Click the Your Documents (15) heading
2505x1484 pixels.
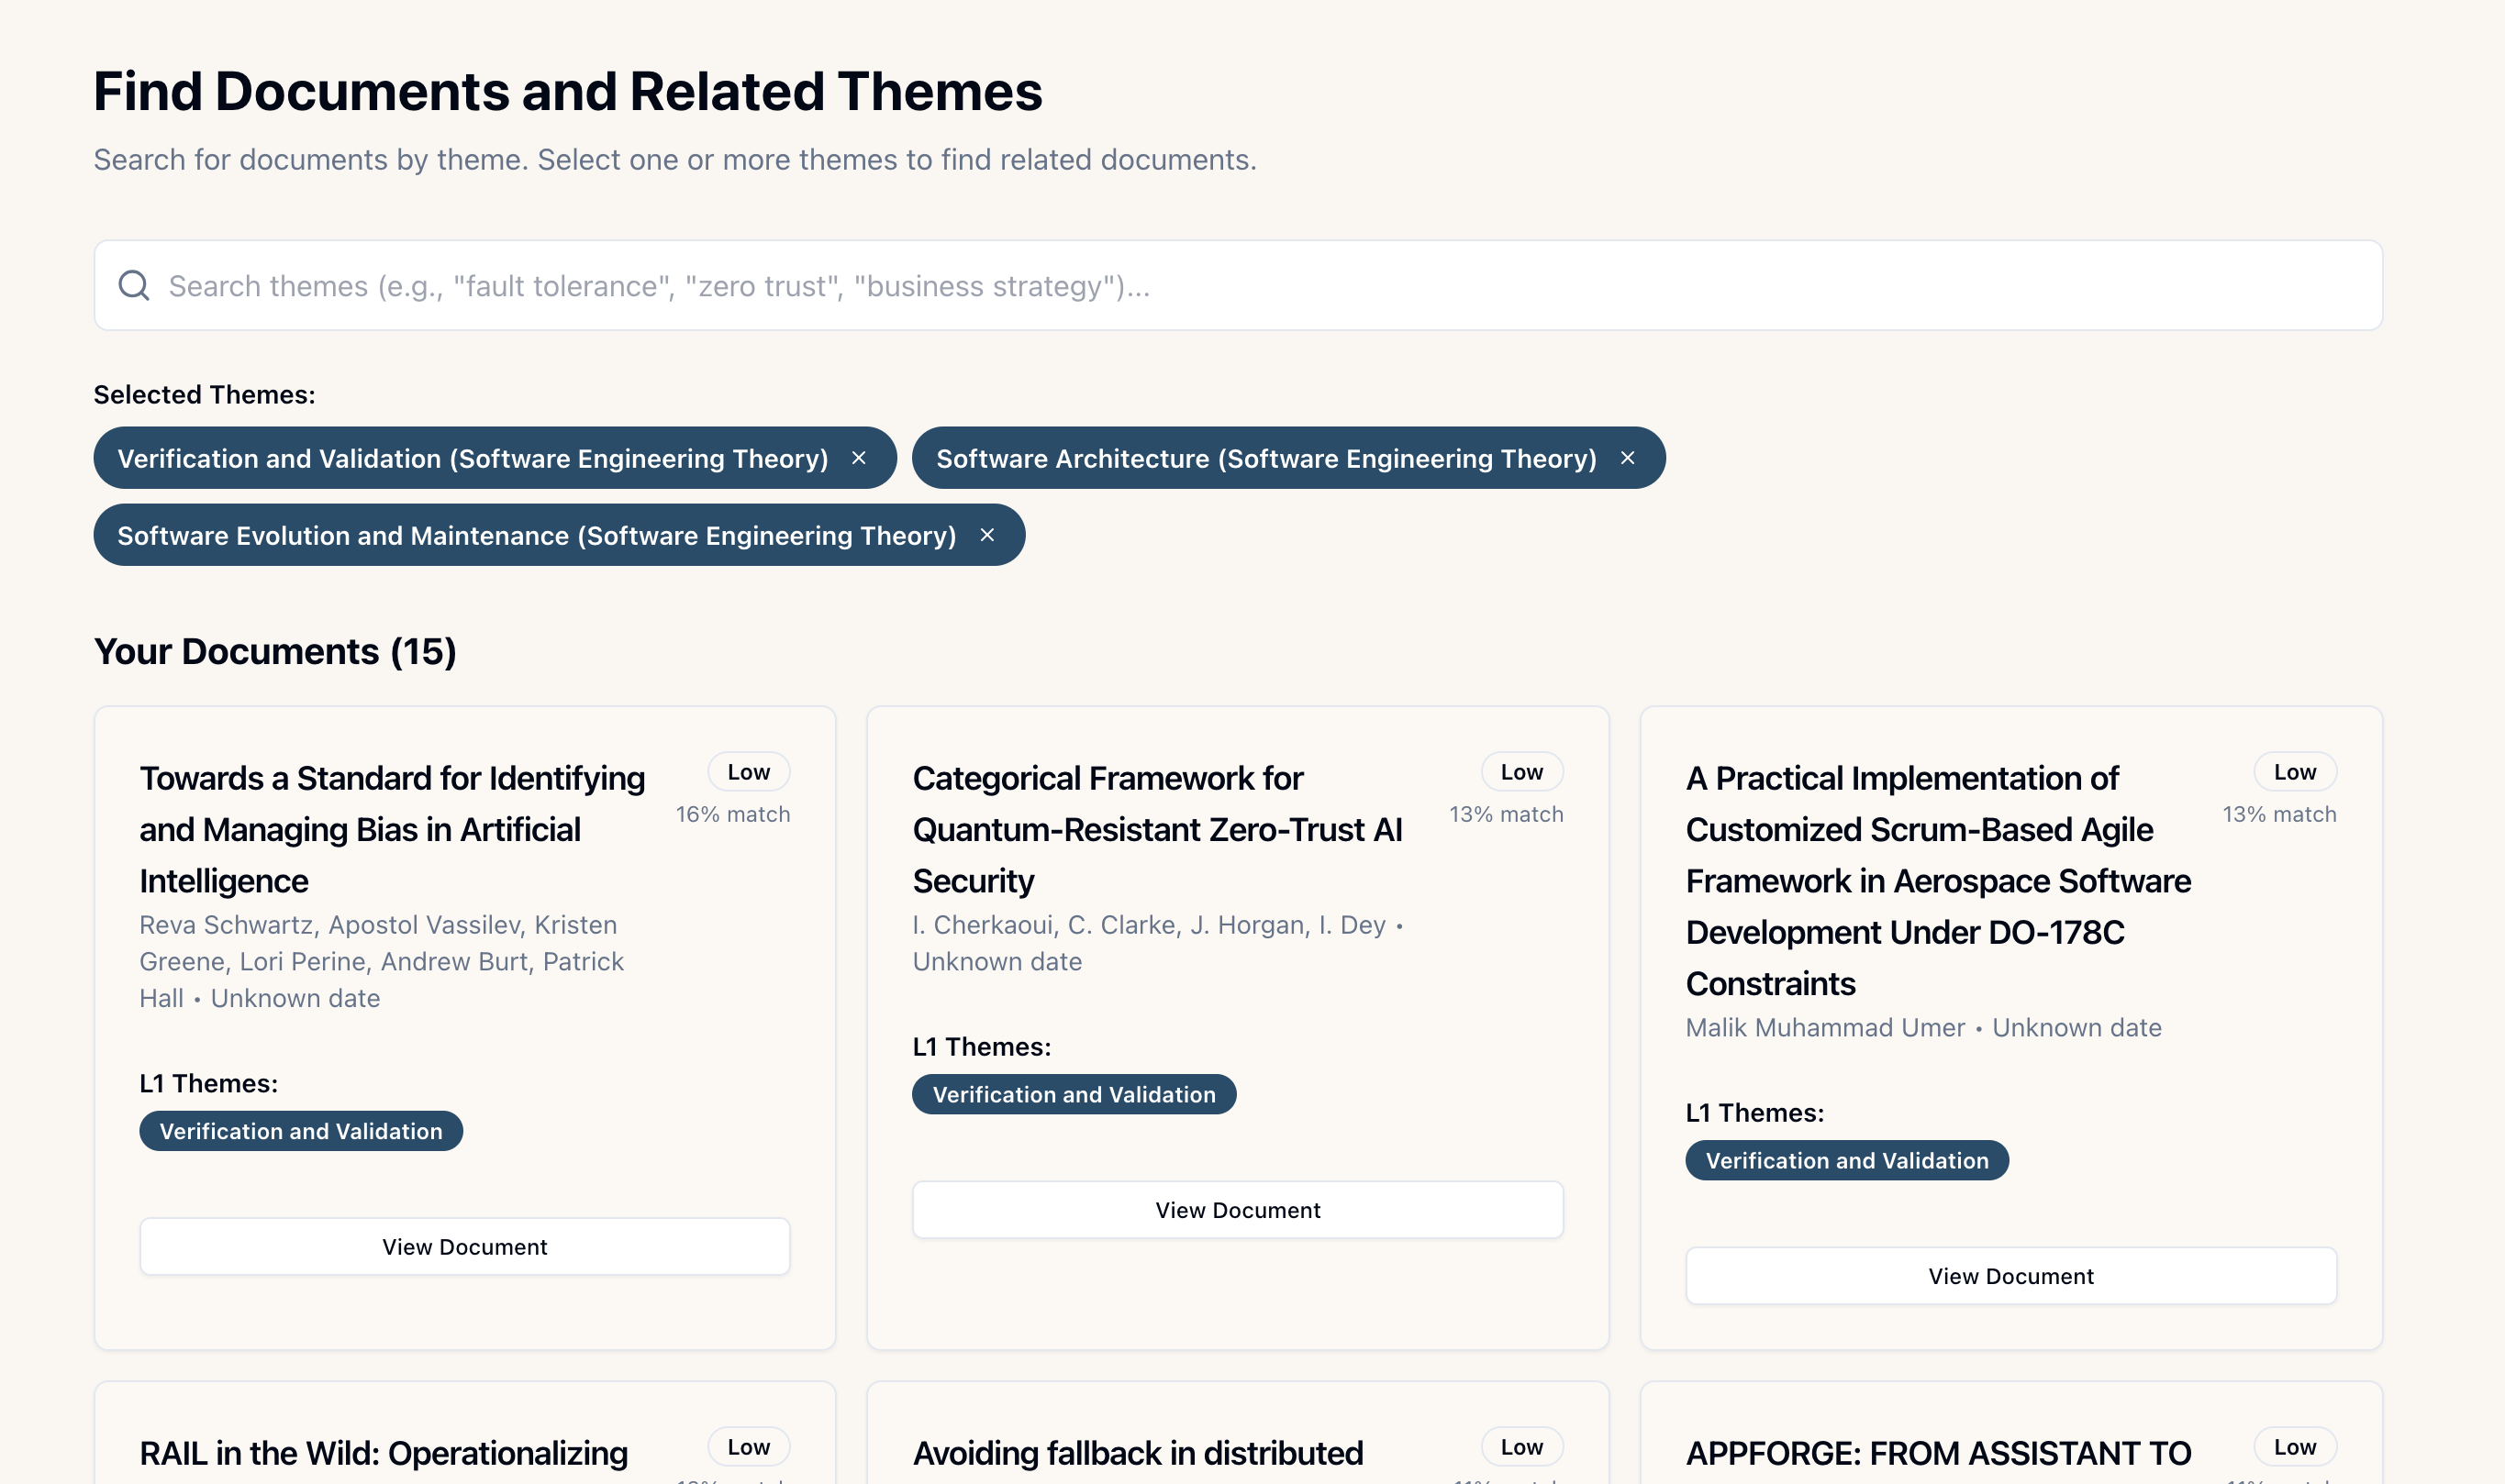(x=275, y=651)
